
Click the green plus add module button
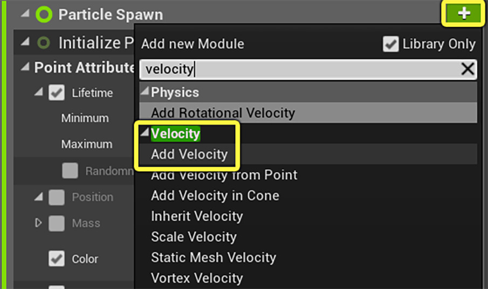463,13
